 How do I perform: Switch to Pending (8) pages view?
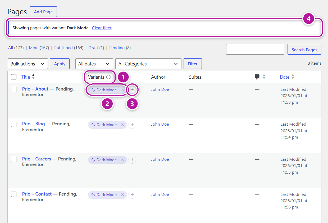[x=120, y=48]
